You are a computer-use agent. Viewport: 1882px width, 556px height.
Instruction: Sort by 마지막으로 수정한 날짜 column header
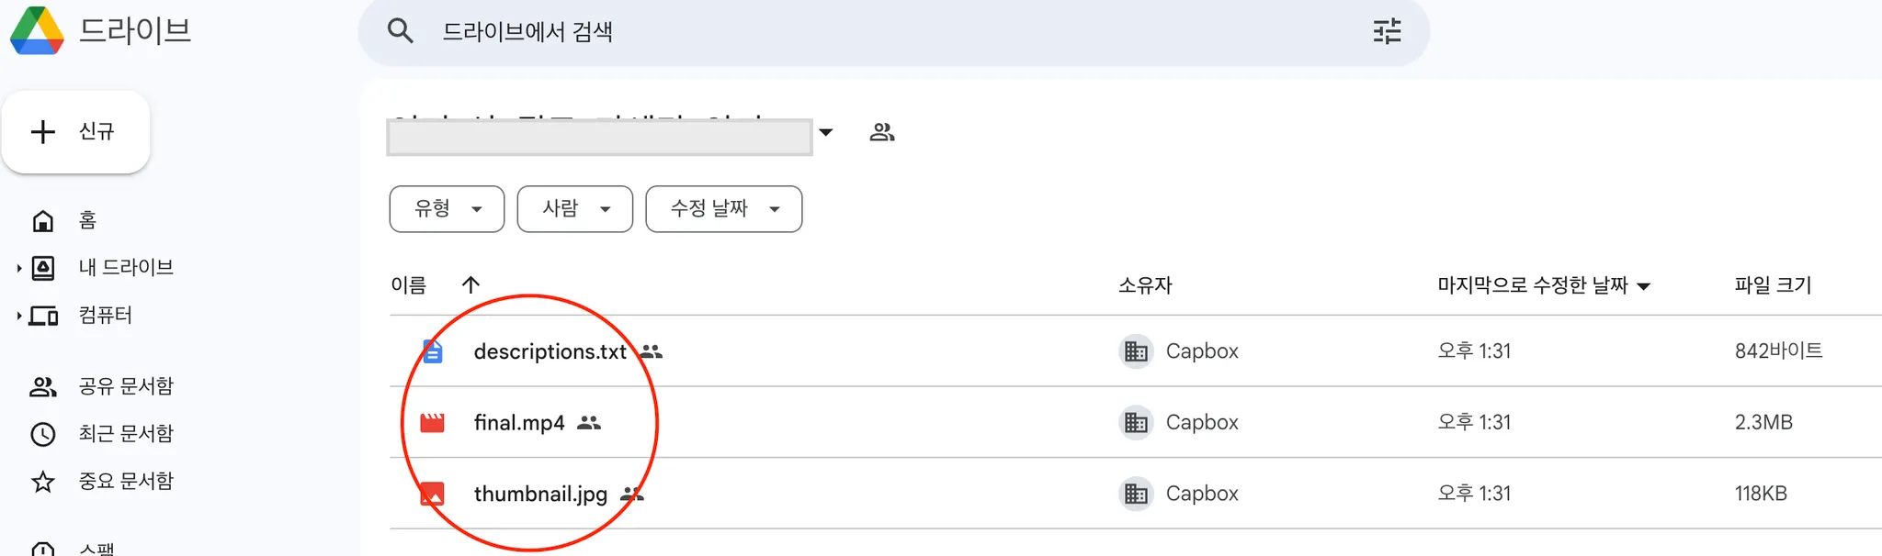tap(1533, 285)
